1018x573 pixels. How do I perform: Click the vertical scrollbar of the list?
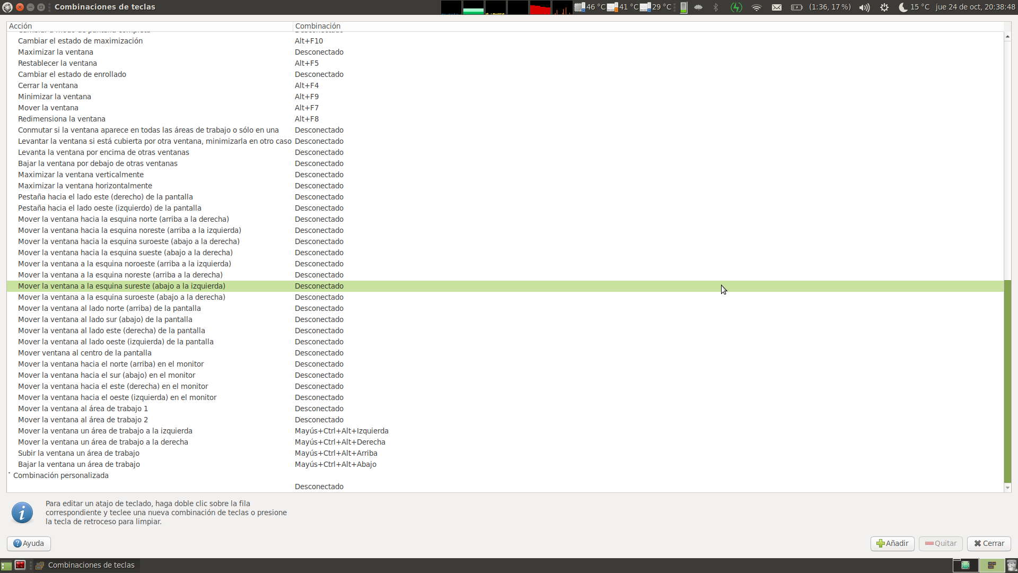[1007, 371]
